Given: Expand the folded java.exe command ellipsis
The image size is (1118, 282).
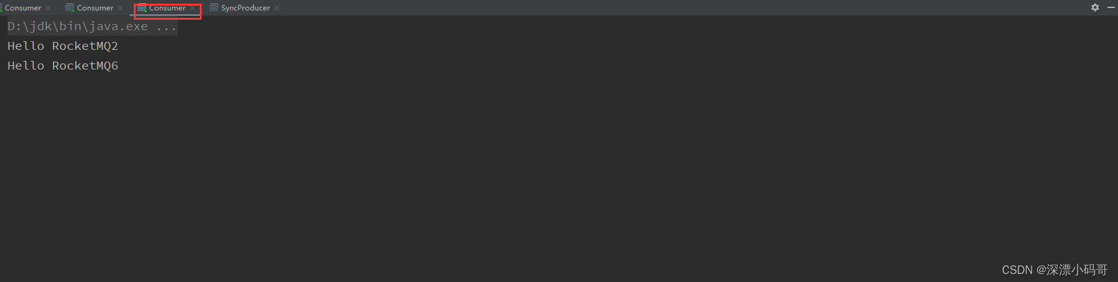Looking at the screenshot, I should pyautogui.click(x=166, y=27).
